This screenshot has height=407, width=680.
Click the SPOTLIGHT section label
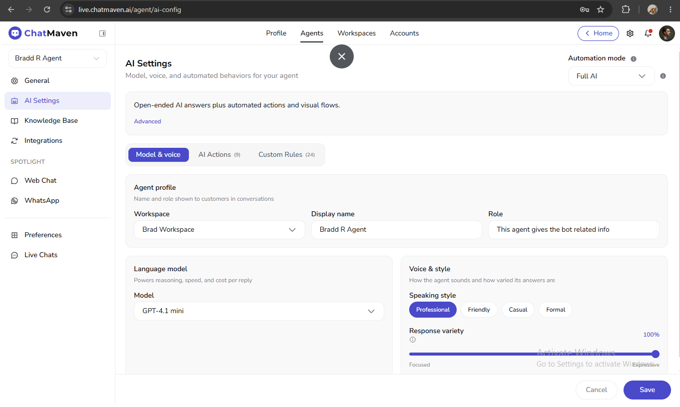pyautogui.click(x=27, y=162)
